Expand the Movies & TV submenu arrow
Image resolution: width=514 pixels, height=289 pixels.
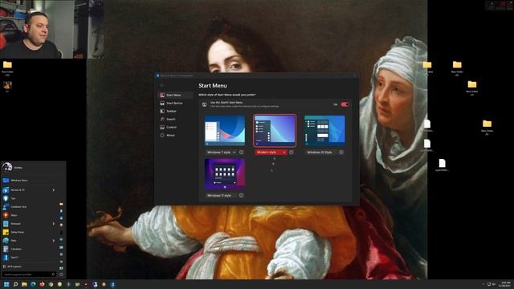click(x=54, y=190)
